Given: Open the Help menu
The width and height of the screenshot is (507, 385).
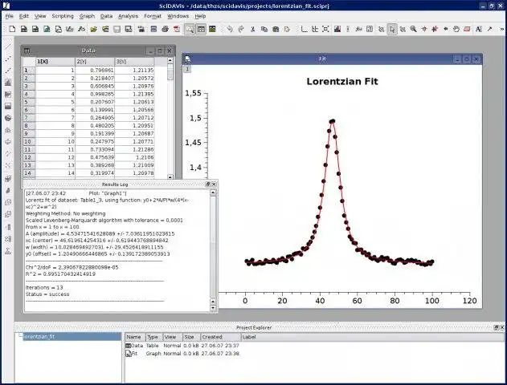Looking at the screenshot, I should 200,16.
